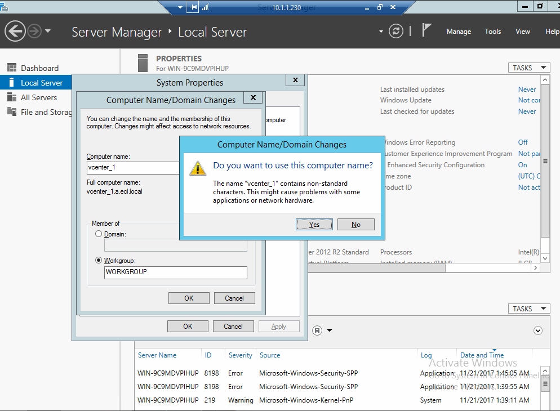This screenshot has width=560, height=411.
Task: Open the Manage menu
Action: coord(459,32)
